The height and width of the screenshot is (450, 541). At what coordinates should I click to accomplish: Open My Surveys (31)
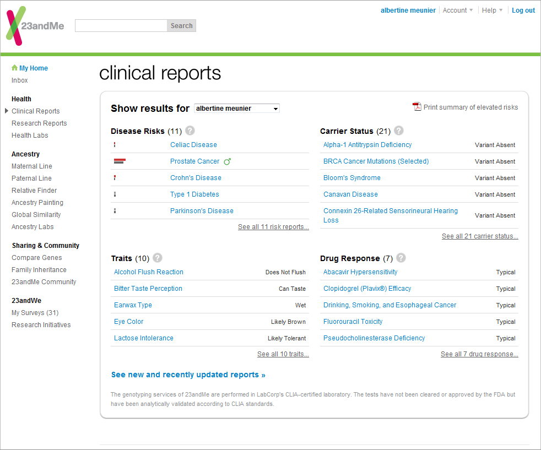(x=35, y=313)
